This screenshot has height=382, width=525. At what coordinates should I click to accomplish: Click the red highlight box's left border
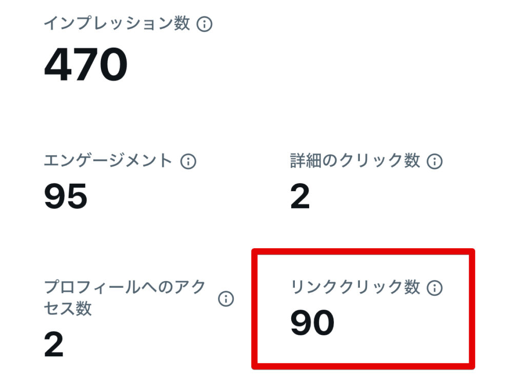pos(254,309)
